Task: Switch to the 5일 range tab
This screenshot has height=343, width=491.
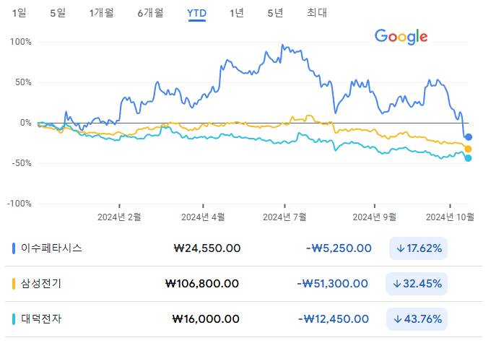Action: pyautogui.click(x=58, y=13)
